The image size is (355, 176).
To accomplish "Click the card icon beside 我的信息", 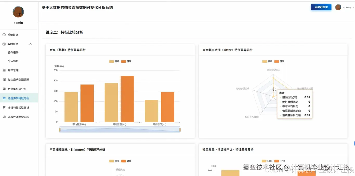I will (4, 44).
